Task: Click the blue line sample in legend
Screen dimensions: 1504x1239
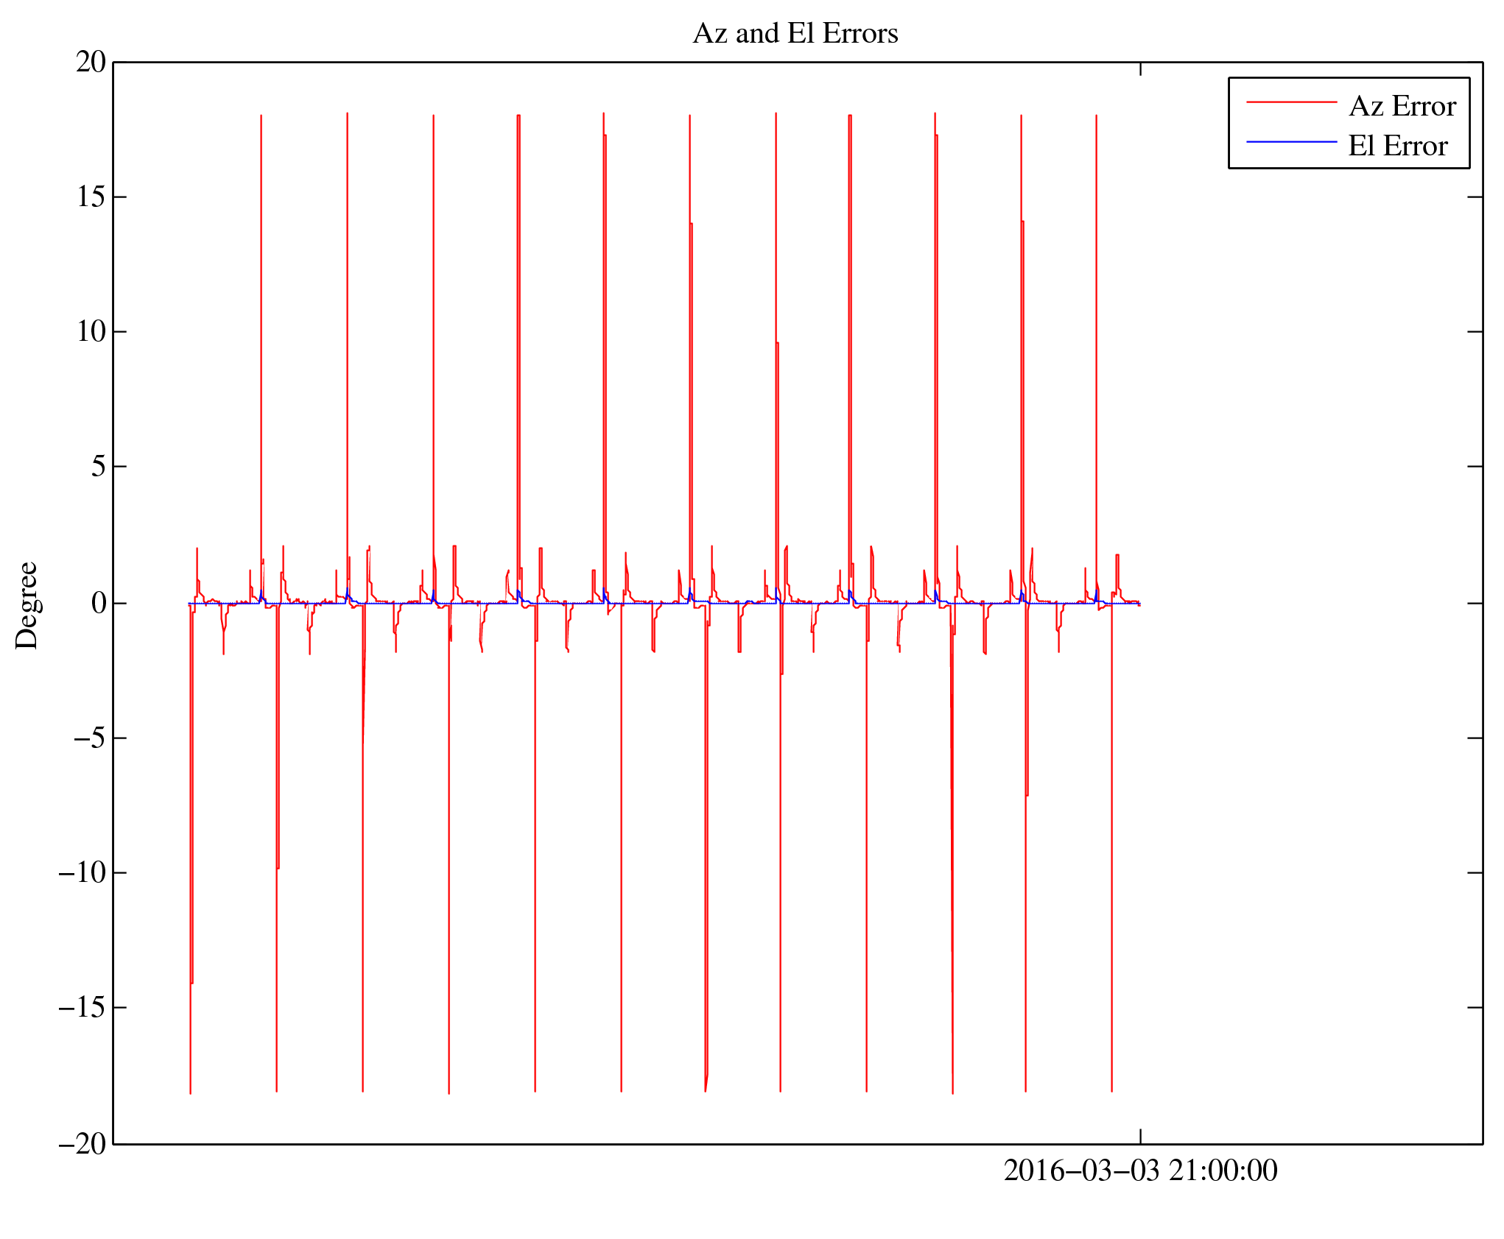Action: 1290,141
